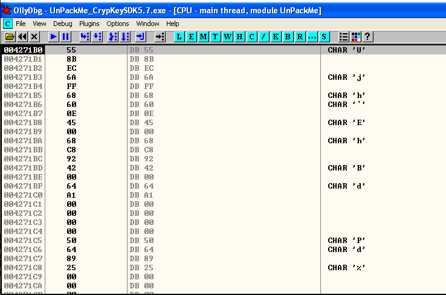This screenshot has width=446, height=295.
Task: Open the View menu
Action: (39, 24)
